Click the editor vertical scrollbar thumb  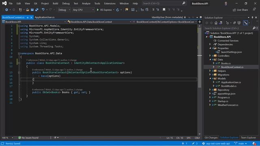(199, 58)
